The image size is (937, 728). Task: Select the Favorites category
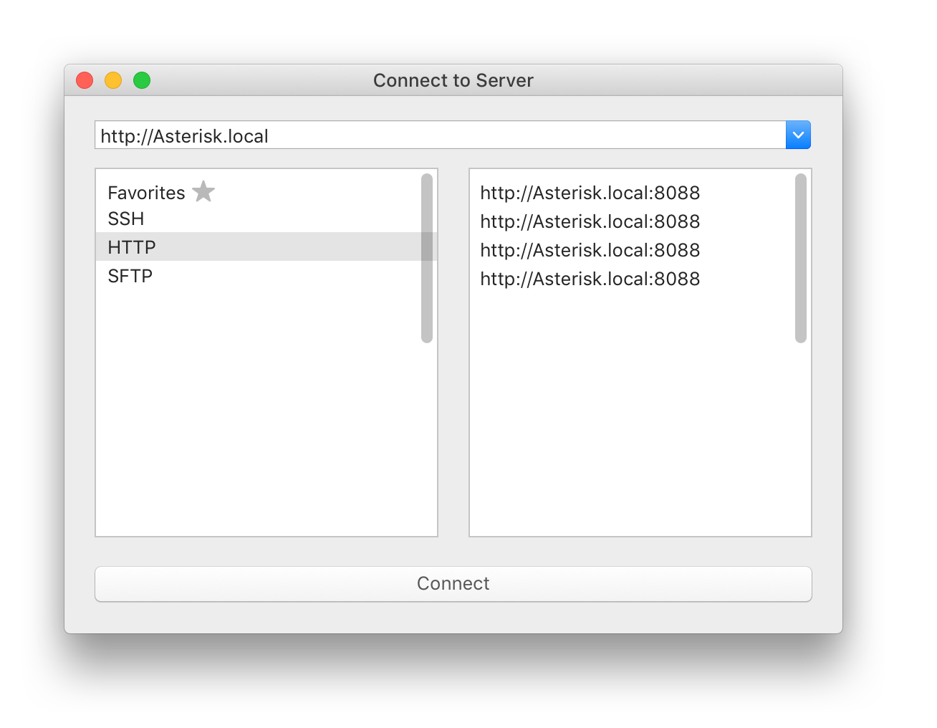(146, 192)
